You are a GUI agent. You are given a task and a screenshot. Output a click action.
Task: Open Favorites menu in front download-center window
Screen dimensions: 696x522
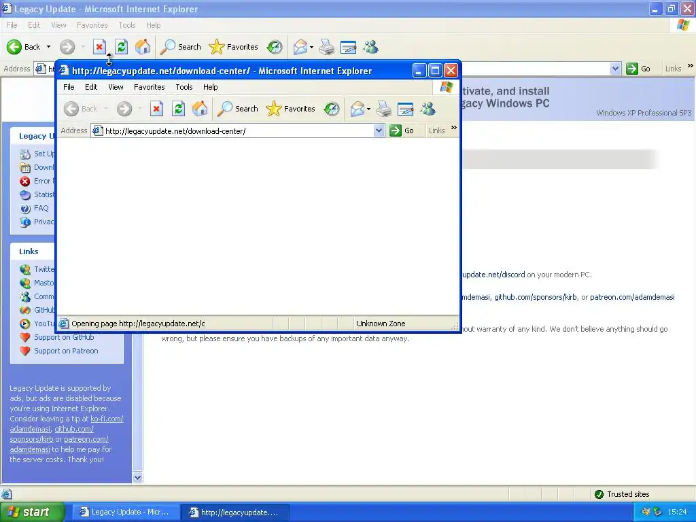149,87
